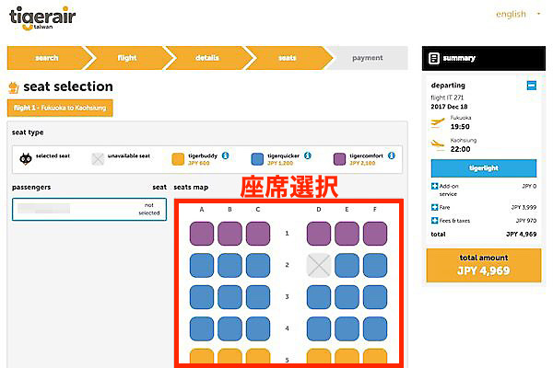Click the Kaohsiung 22:00 arrival time
This screenshot has width=553, height=368.
pyautogui.click(x=460, y=149)
